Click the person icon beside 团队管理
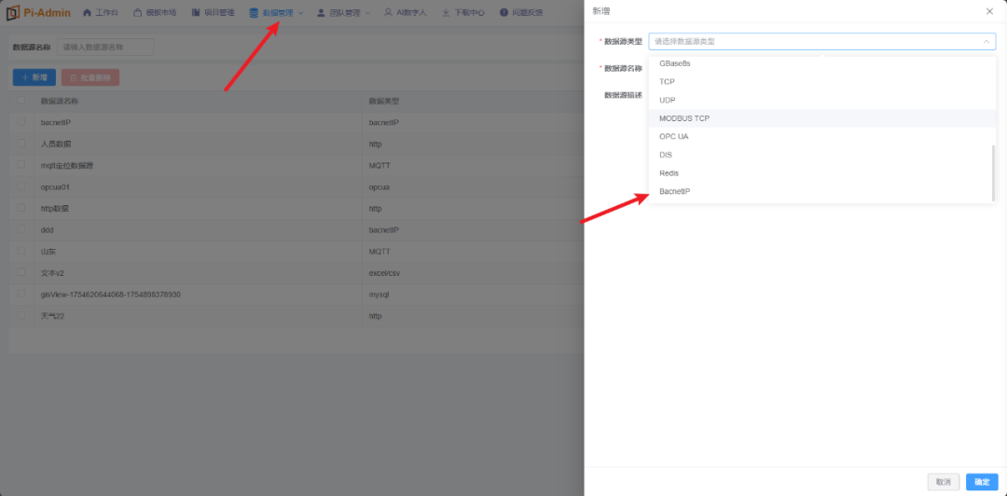 click(x=321, y=13)
